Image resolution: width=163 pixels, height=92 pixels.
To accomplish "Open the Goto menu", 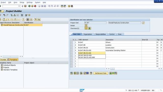I will 15,2.
